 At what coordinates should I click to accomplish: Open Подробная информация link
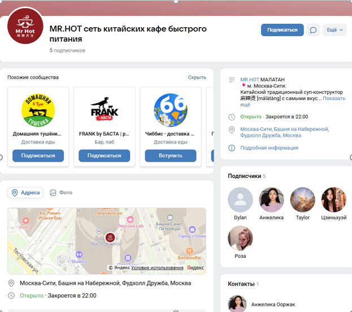(x=269, y=148)
